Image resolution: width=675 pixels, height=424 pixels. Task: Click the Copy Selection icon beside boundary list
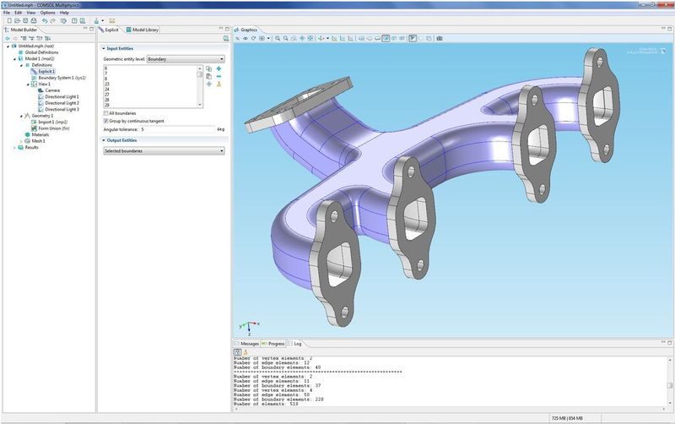208,68
